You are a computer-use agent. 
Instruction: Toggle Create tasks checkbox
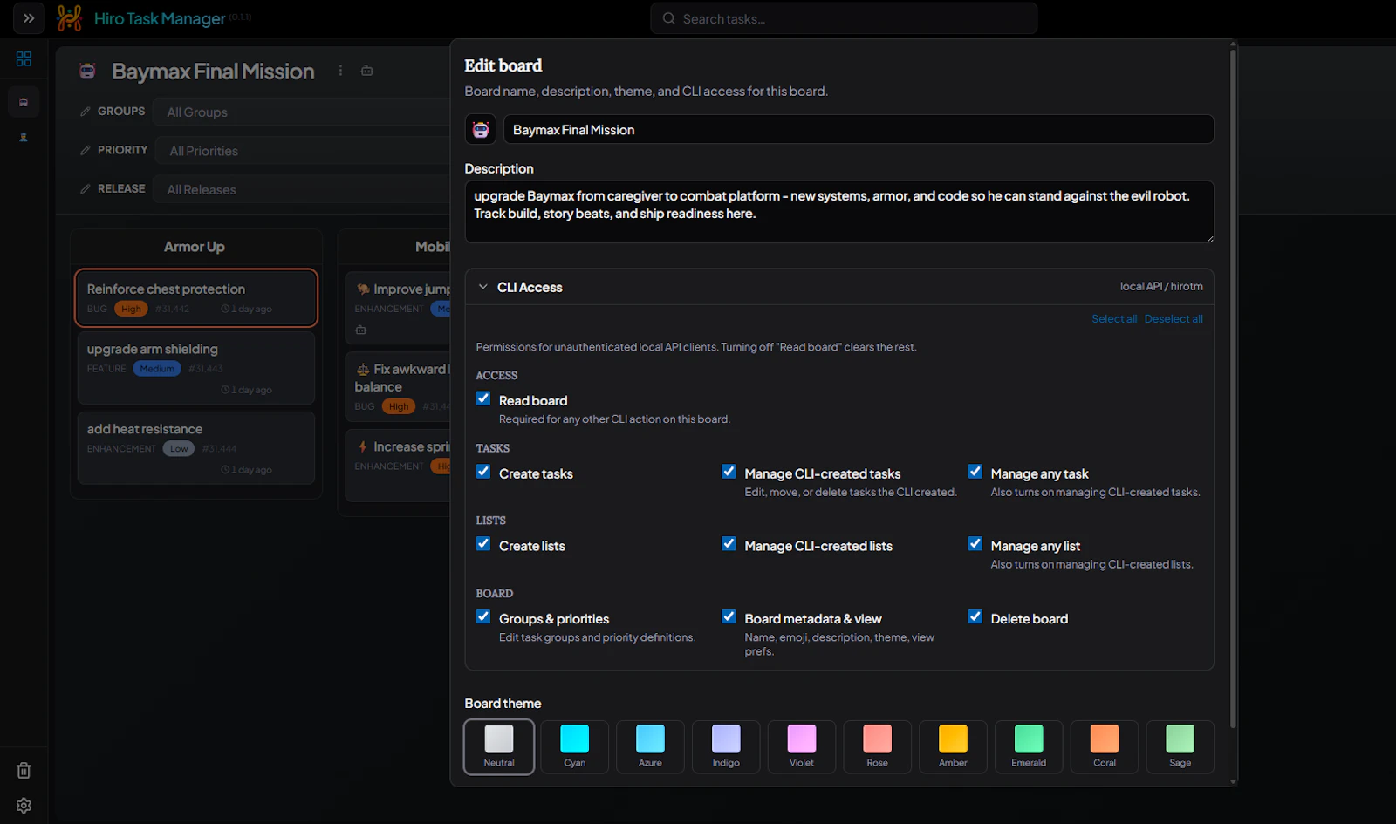coord(483,472)
